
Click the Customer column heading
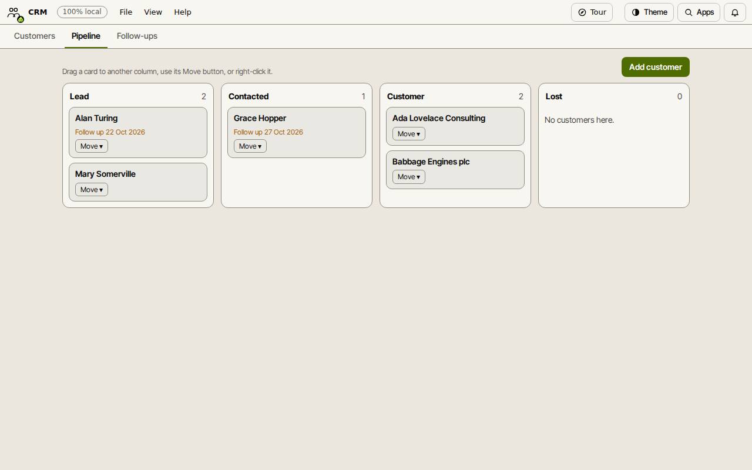[x=405, y=96]
